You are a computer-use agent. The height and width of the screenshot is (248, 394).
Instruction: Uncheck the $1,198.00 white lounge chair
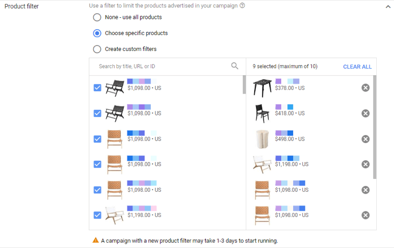(98, 215)
